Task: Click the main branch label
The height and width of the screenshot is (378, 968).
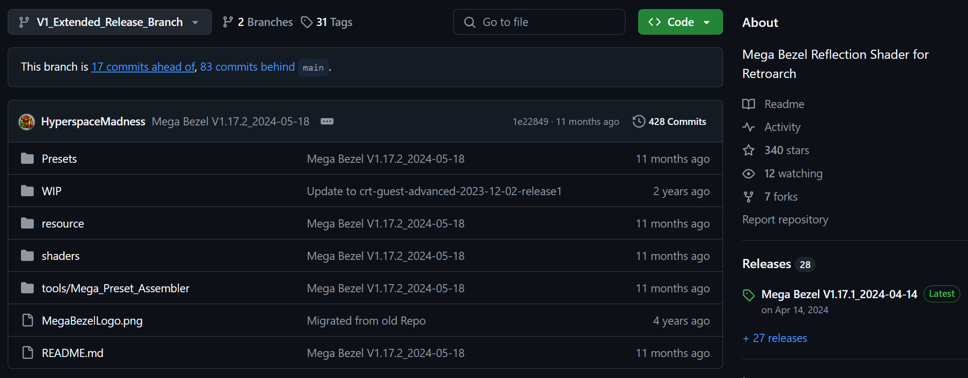Action: click(x=313, y=67)
